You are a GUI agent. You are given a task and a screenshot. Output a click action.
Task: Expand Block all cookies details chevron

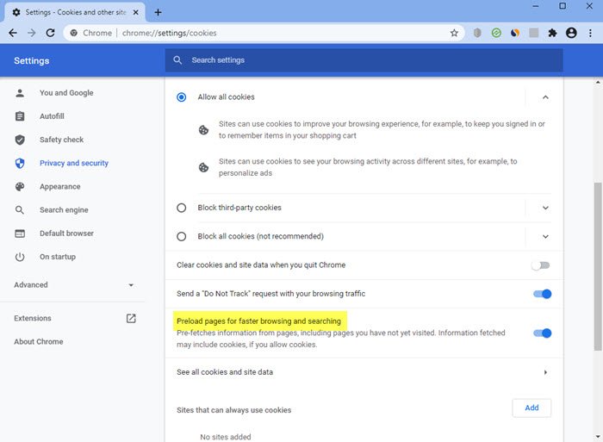(x=545, y=236)
